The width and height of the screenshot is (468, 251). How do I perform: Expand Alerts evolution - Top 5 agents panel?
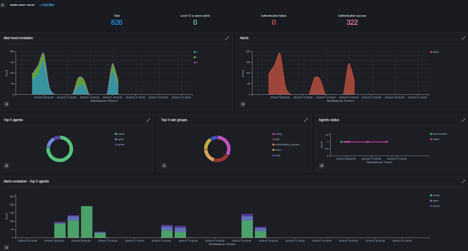pyautogui.click(x=463, y=181)
